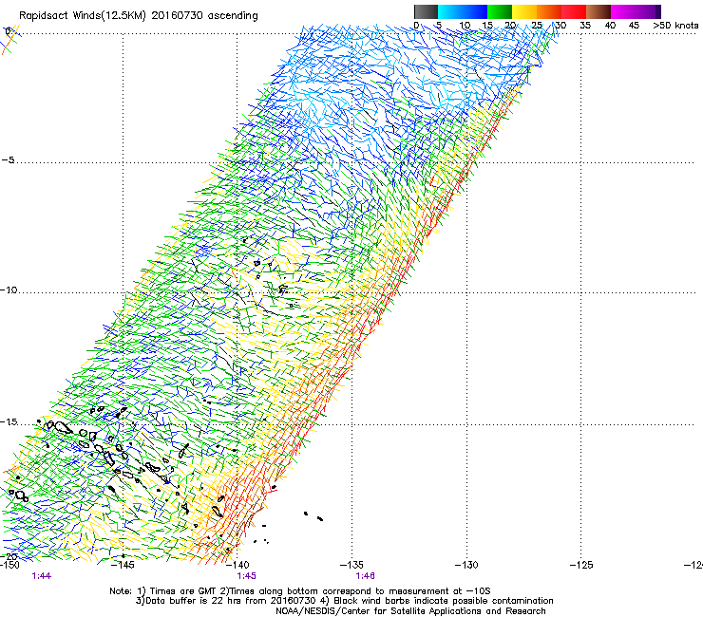
Task: Click the yellow 20-25 knots legend swatch
Action: point(524,11)
